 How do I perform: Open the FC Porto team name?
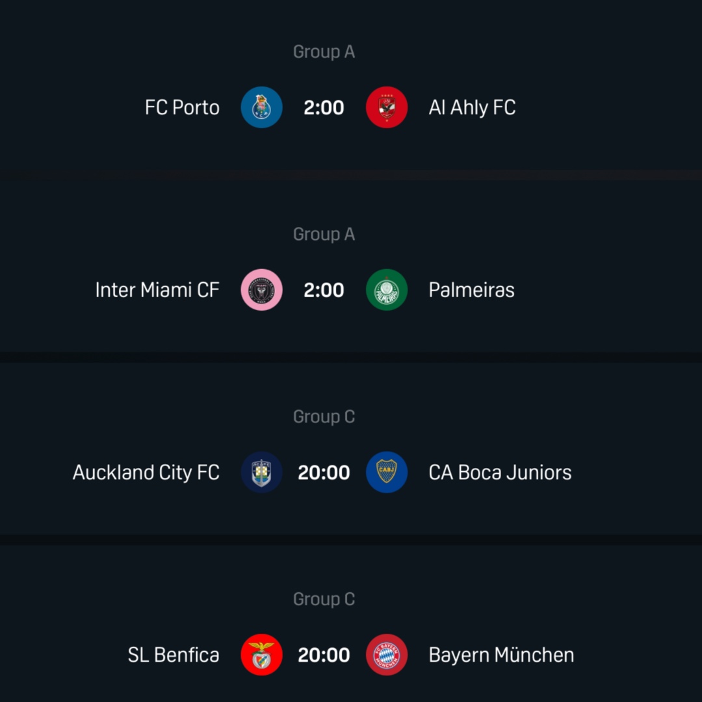pyautogui.click(x=182, y=107)
